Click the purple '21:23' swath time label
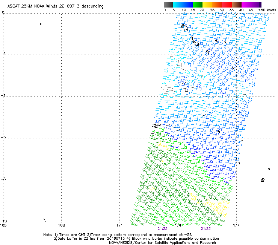The width and height of the screenshot is (278, 245). 162,229
